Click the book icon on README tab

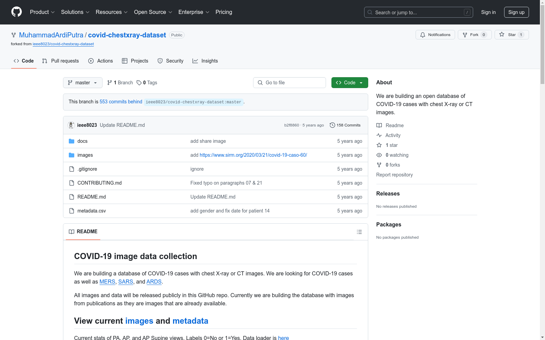[72, 232]
